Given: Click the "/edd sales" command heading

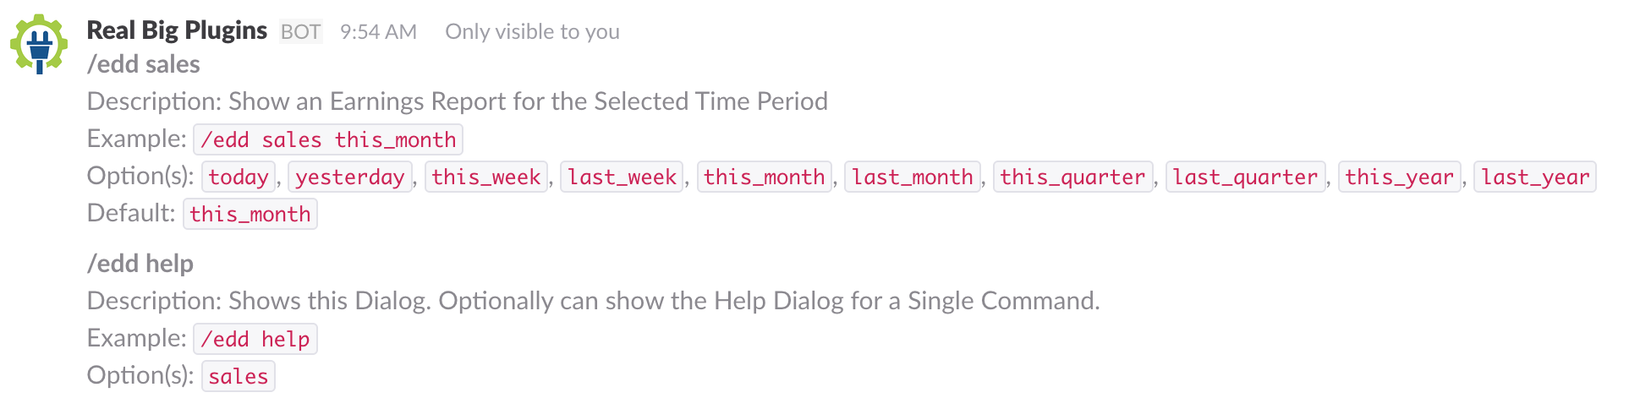Looking at the screenshot, I should pos(144,65).
